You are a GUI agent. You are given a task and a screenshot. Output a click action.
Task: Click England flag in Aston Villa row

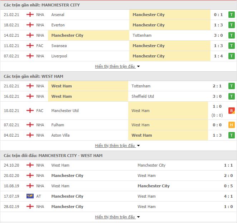[30, 135]
